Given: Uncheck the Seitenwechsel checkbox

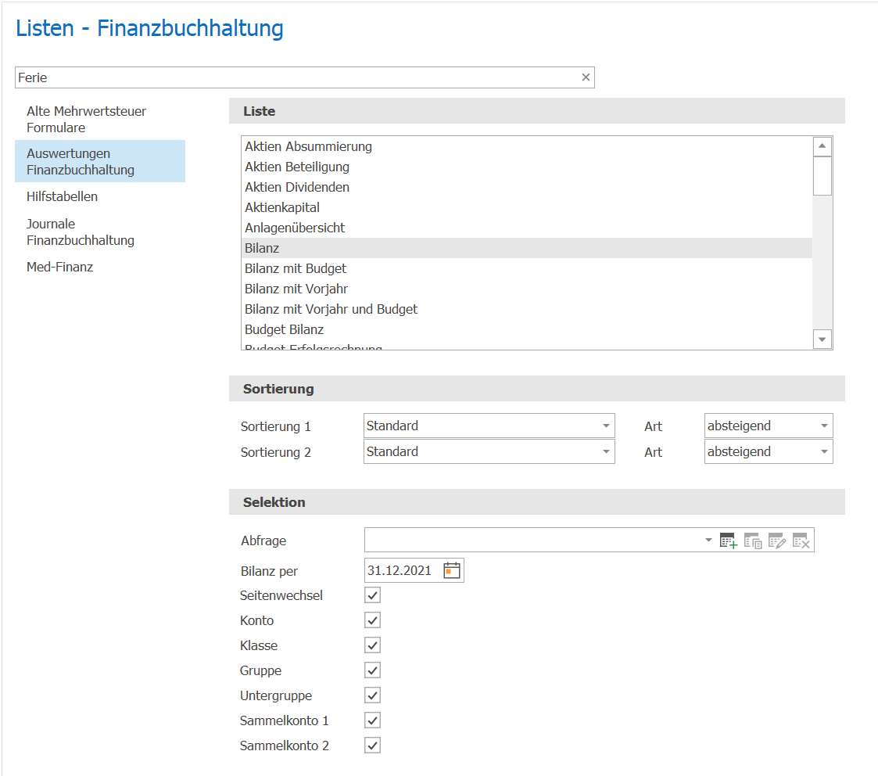Looking at the screenshot, I should pos(372,595).
